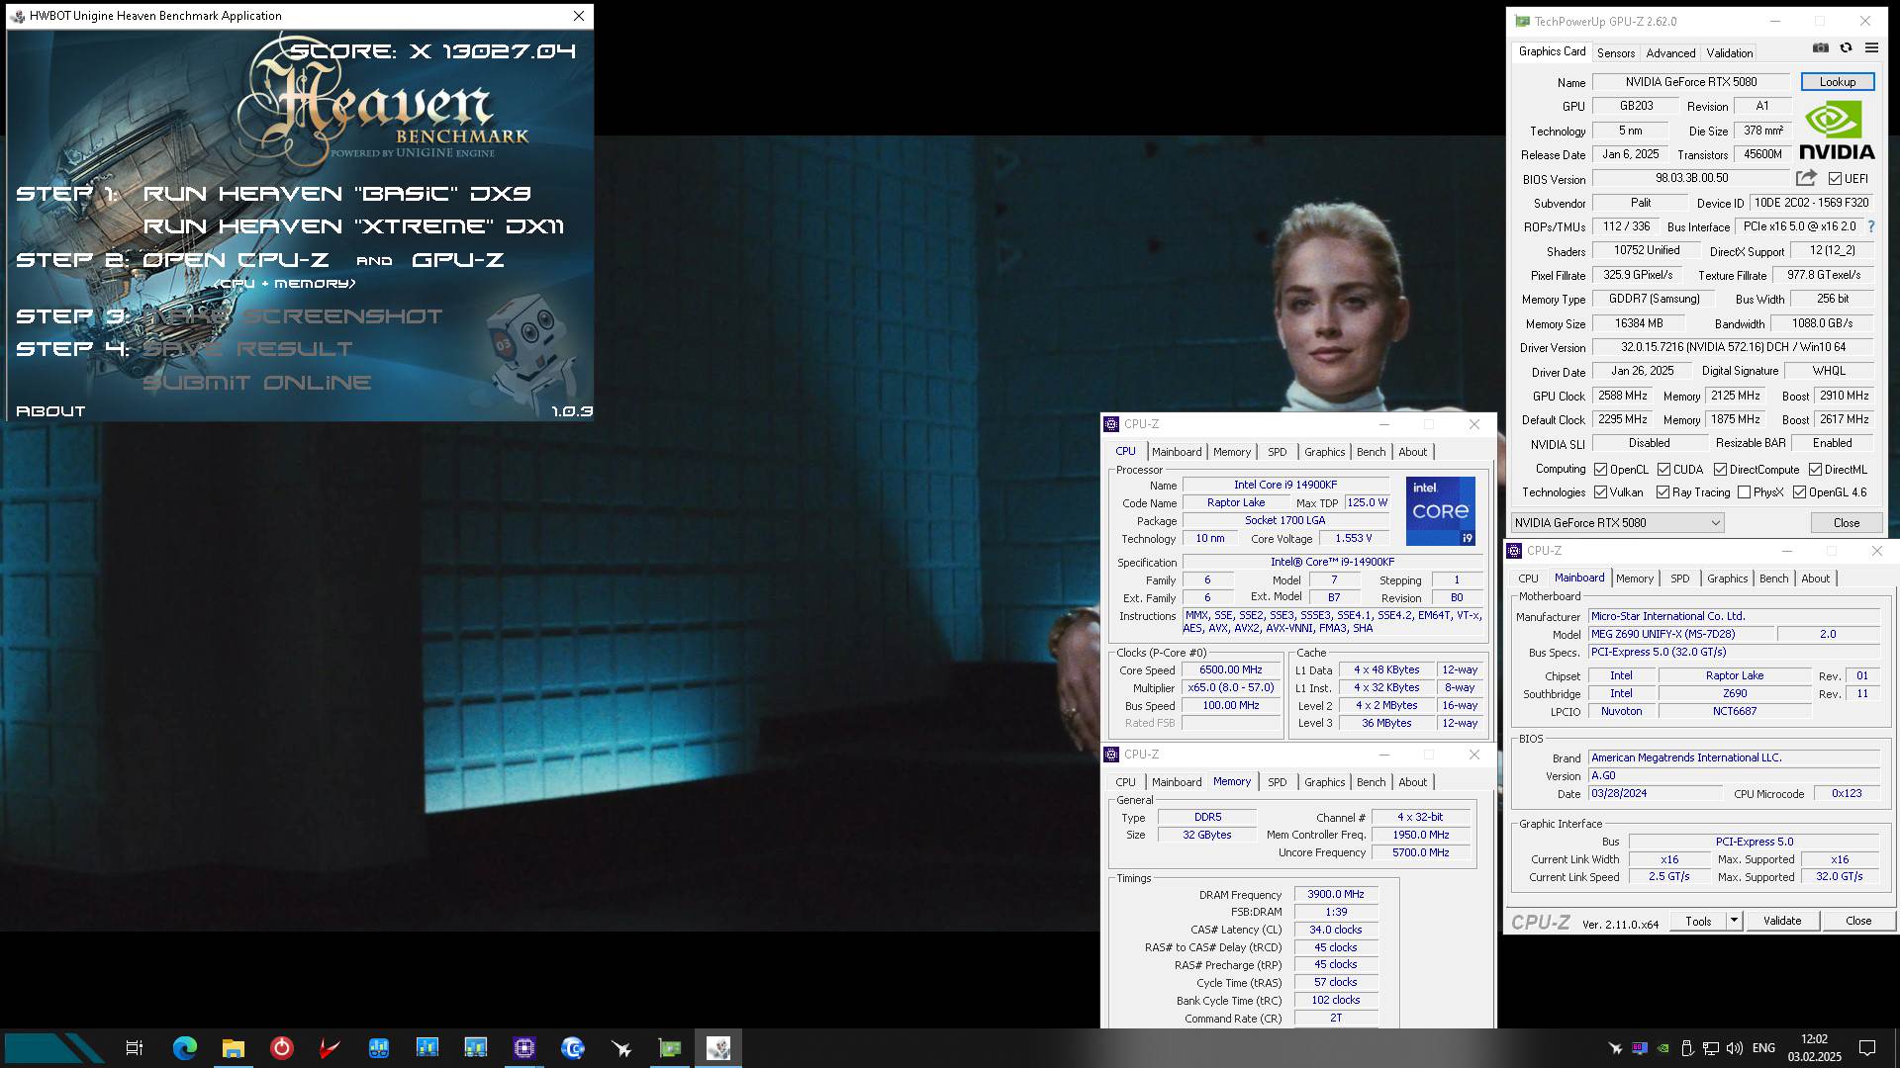Toggle the DirectCompute checkbox
1900x1068 pixels.
[1720, 470]
